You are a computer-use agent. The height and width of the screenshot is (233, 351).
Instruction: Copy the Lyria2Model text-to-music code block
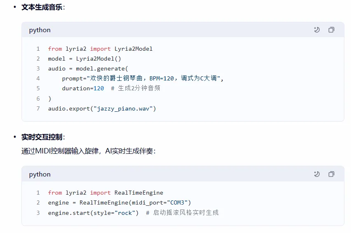pos(331,30)
